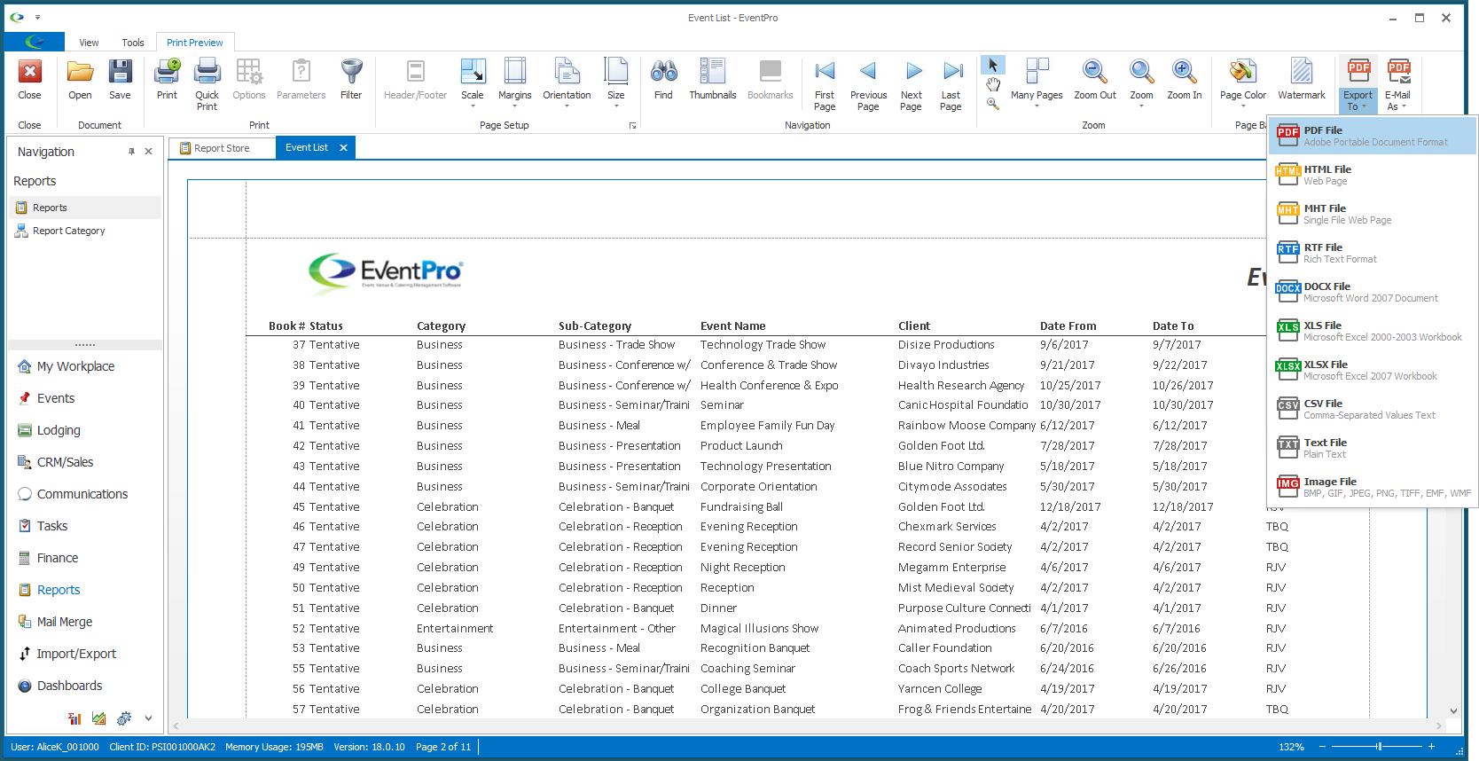The width and height of the screenshot is (1479, 761).
Task: Switch to the Report Store tab
Action: coord(222,148)
